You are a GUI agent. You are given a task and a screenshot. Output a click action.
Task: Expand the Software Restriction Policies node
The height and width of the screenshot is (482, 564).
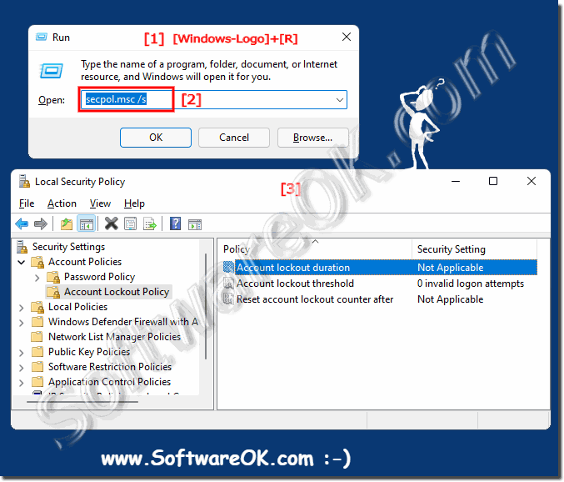point(21,368)
